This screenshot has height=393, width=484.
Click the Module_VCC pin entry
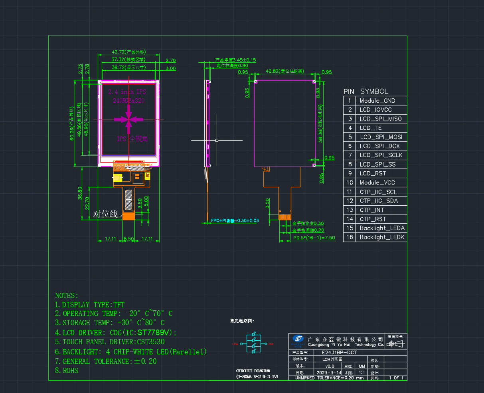pos(377,183)
